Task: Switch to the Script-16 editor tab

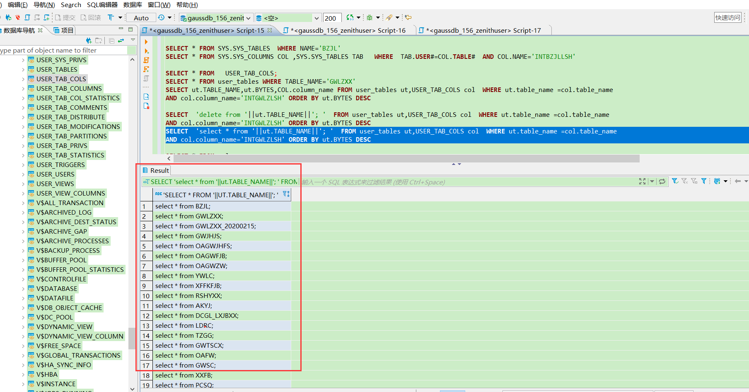Action: click(348, 31)
